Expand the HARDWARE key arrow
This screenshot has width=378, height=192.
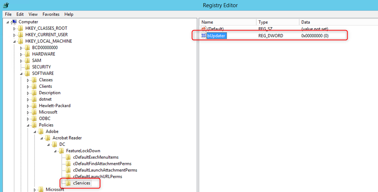(x=22, y=54)
